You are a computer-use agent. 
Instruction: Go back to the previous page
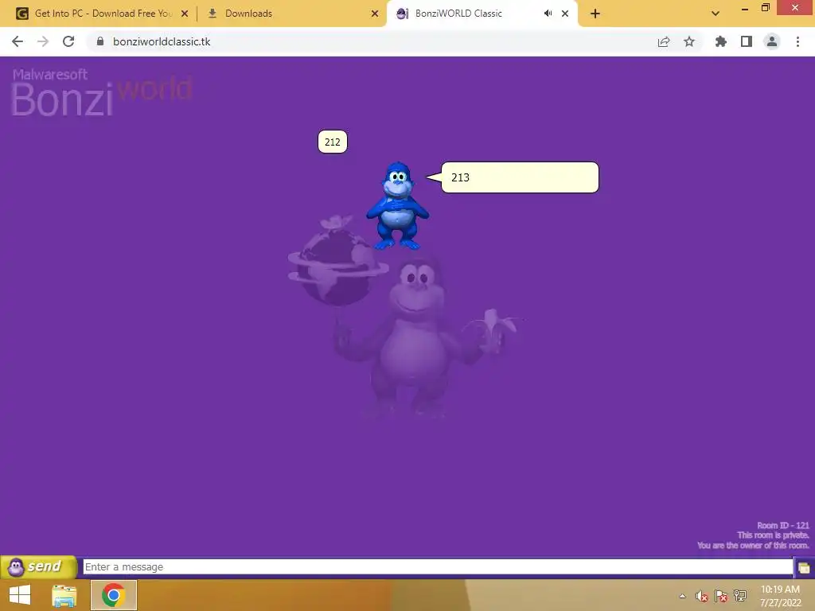18,41
